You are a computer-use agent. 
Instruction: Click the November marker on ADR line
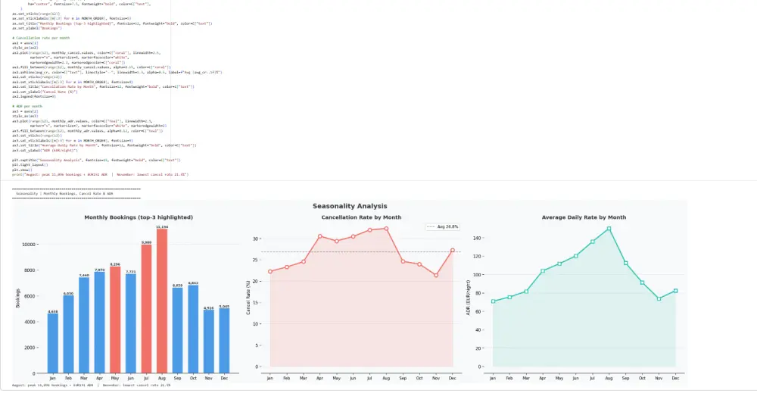(x=659, y=299)
